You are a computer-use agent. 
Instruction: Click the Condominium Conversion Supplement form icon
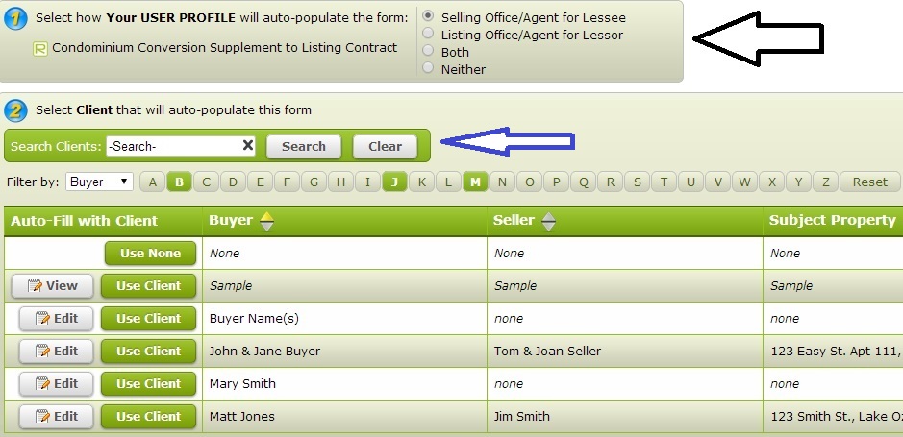point(40,48)
